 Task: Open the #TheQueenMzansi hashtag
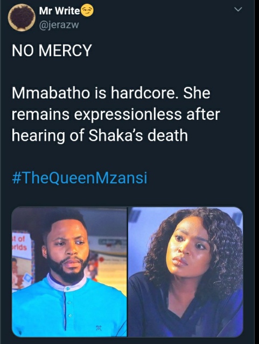coord(79,178)
